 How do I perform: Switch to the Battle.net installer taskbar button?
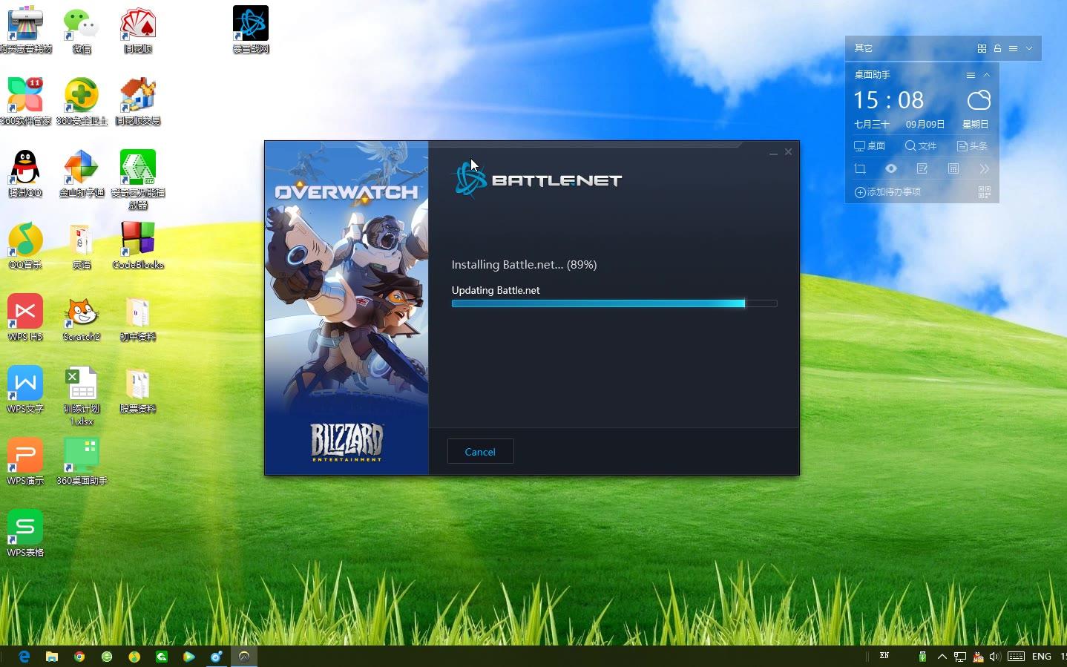244,657
